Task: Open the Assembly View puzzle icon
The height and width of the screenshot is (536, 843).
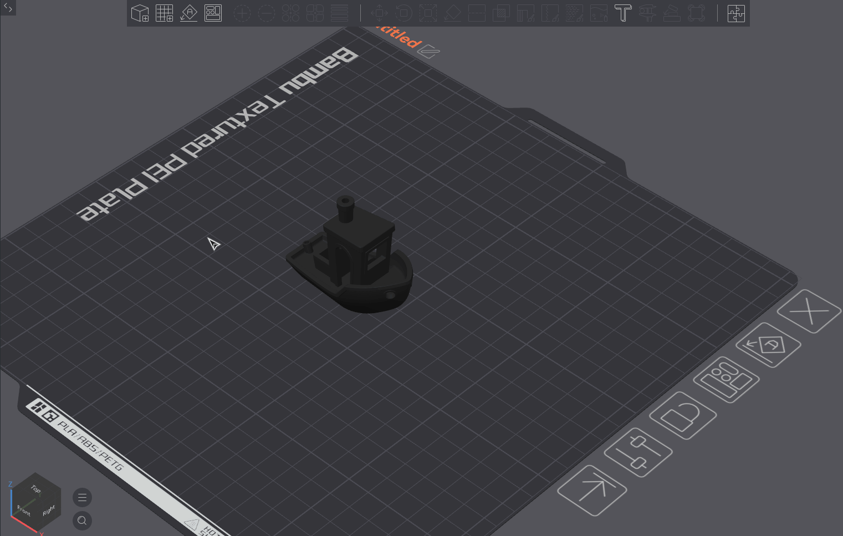Action: tap(736, 13)
